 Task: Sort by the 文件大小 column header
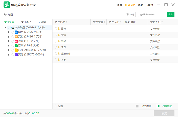click(x=114, y=22)
